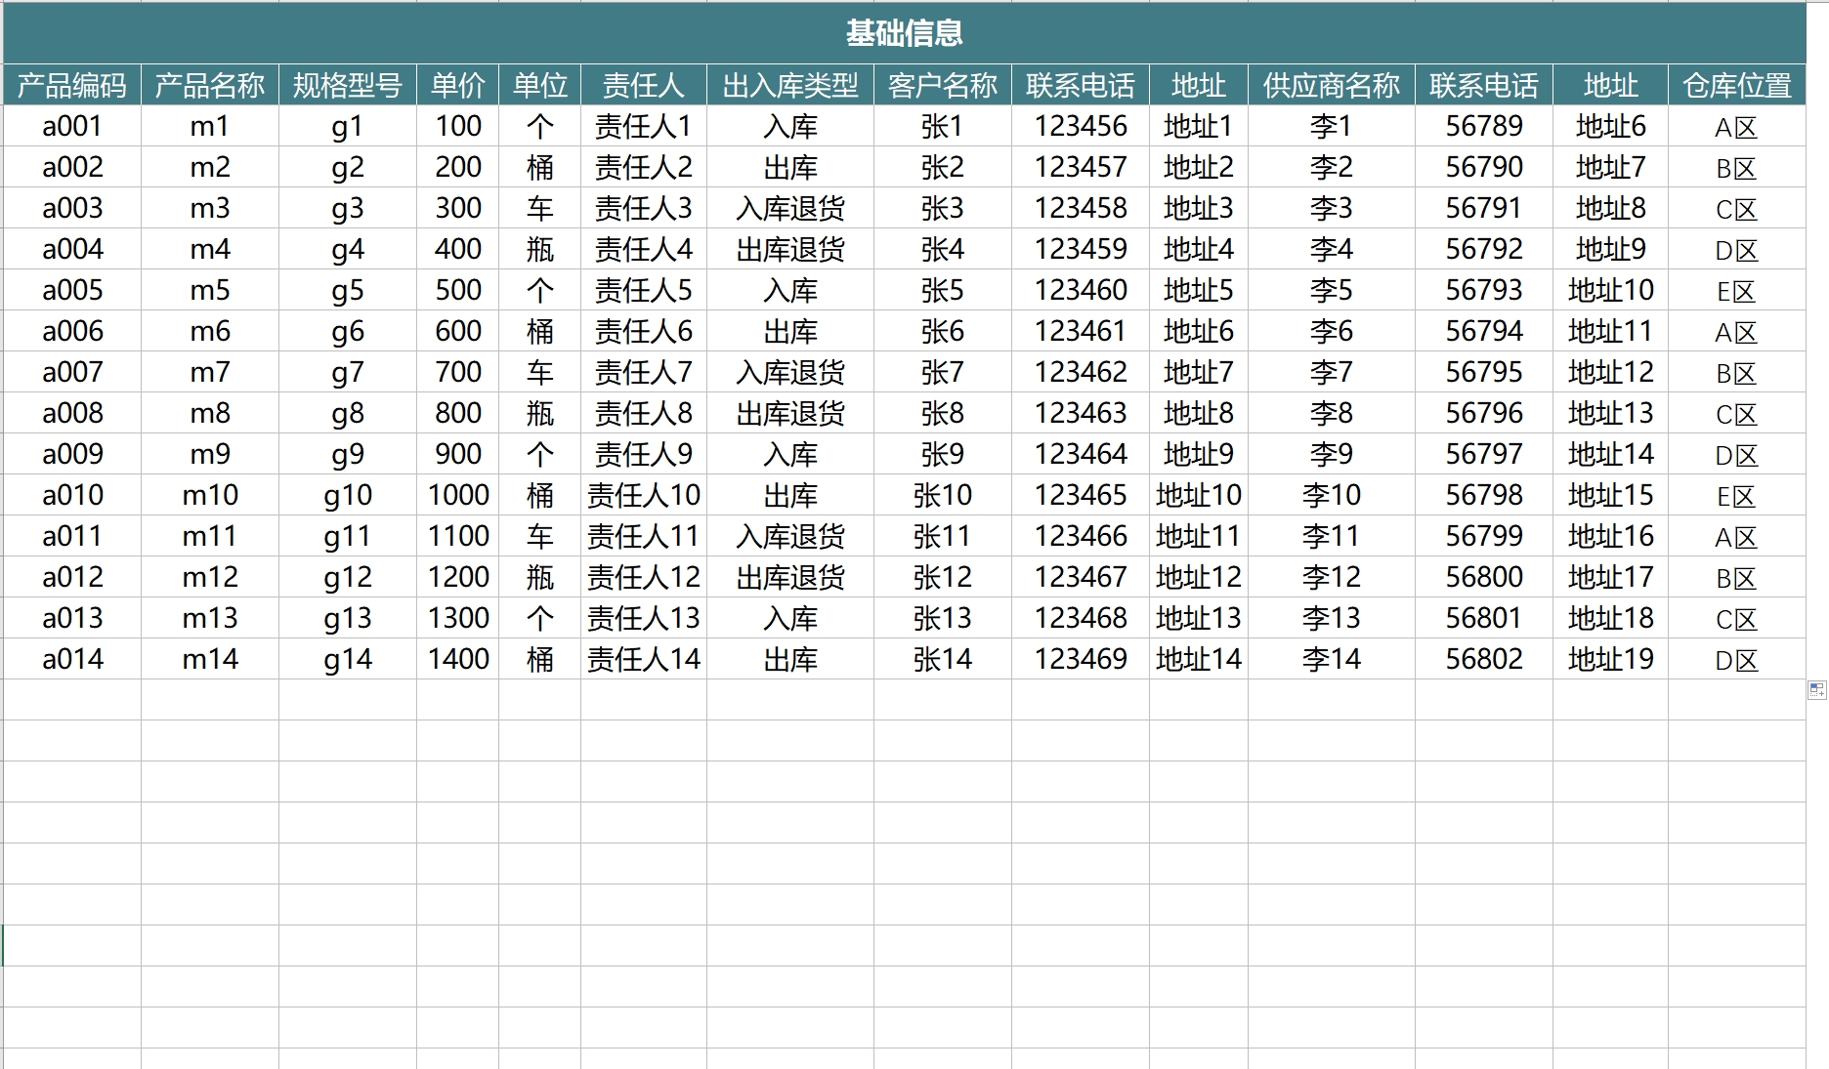The image size is (1829, 1069).
Task: Click warehouse cell C区 in a013 row
Action: (1737, 618)
